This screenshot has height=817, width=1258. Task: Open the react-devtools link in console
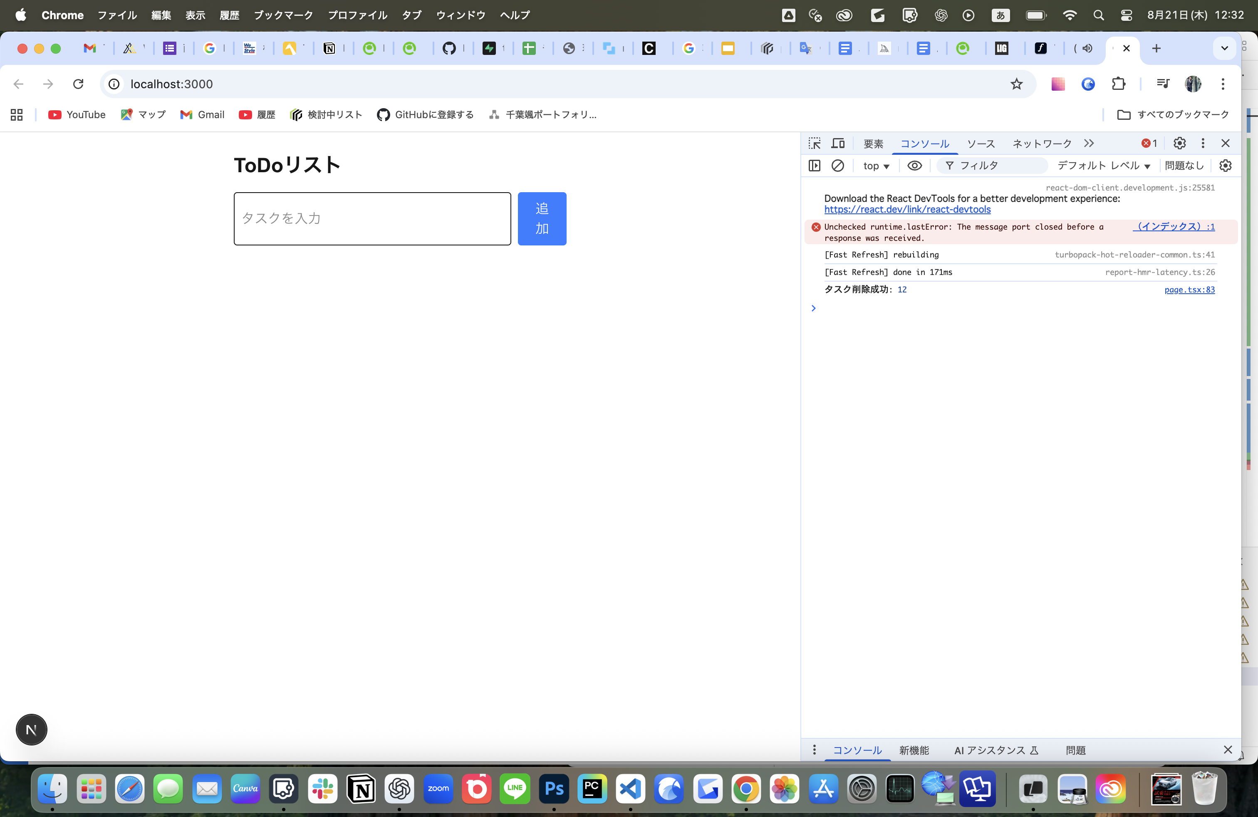tap(907, 210)
